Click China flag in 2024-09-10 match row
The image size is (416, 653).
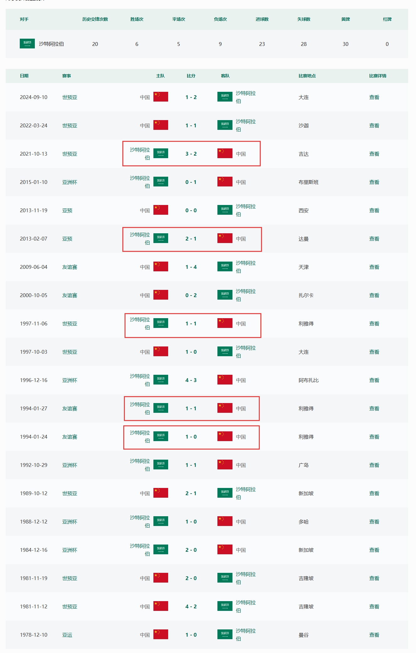pyautogui.click(x=161, y=97)
